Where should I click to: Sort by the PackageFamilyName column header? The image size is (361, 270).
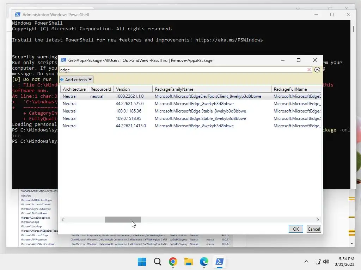(212, 89)
